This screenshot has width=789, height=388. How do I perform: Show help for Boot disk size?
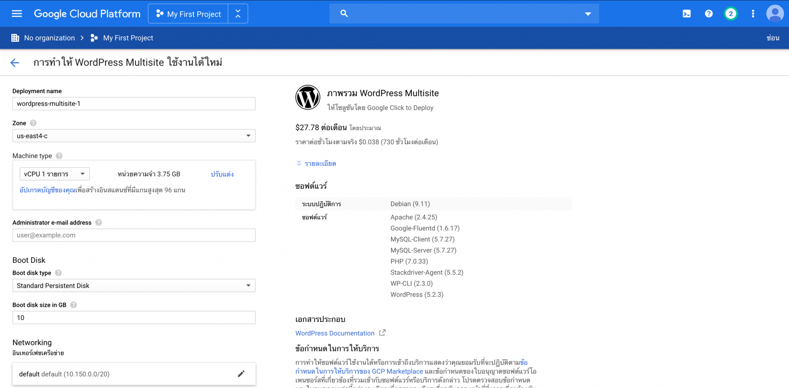[73, 305]
